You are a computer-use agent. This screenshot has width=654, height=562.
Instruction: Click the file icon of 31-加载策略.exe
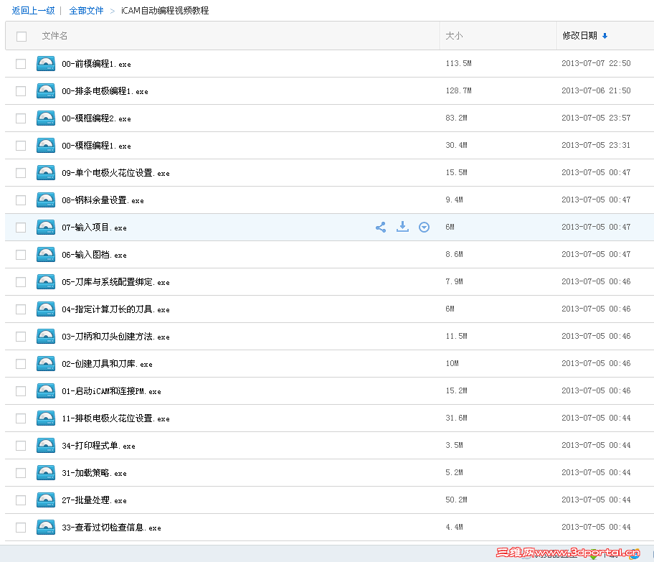pos(46,473)
